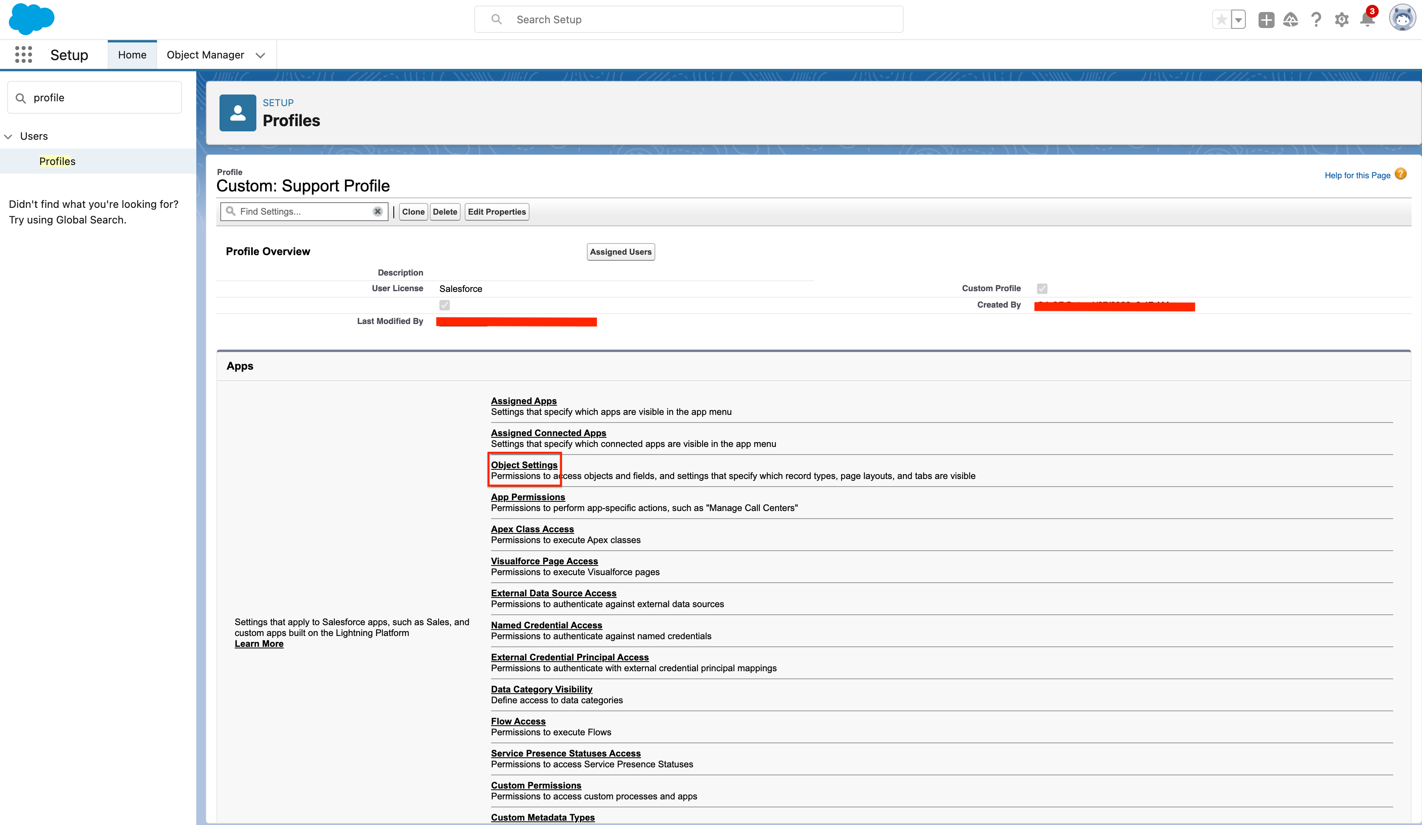Click the Find Settings magnifier icon
Image resolution: width=1422 pixels, height=825 pixels.
[x=230, y=211]
